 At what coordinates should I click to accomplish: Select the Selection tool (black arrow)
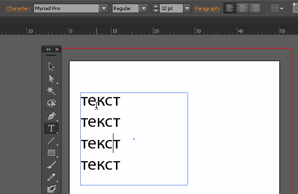pos(51,67)
